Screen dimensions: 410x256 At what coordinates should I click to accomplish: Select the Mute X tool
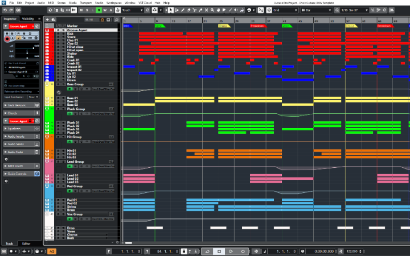click(206, 10)
